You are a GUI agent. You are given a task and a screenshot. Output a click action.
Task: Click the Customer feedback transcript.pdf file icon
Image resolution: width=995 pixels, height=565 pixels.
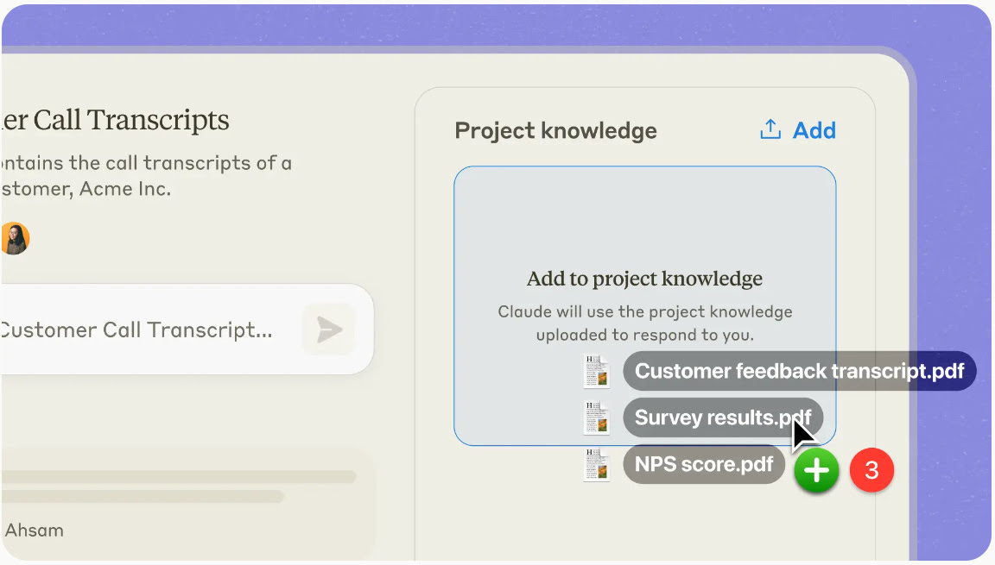(597, 371)
